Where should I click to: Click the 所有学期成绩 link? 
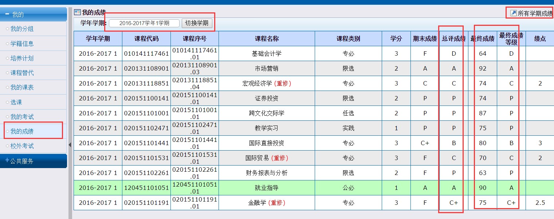tap(535, 13)
